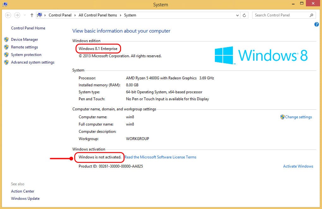
Task: Read the Microsoft Software License Terms
Action: pyautogui.click(x=161, y=157)
